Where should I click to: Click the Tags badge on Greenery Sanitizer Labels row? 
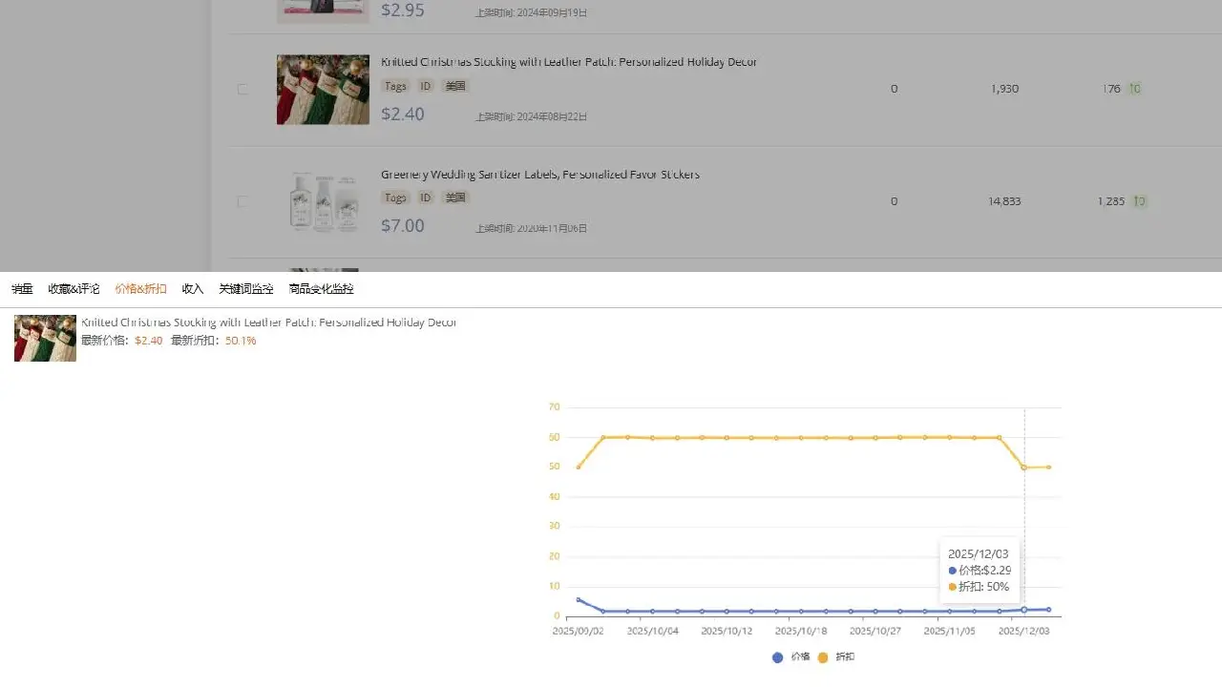[x=395, y=198]
